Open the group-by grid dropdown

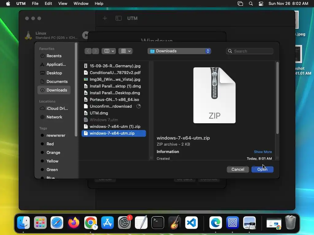125,51
